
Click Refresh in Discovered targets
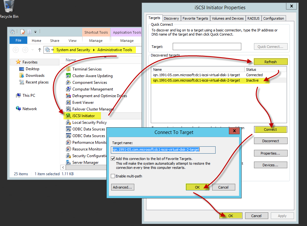(x=270, y=62)
